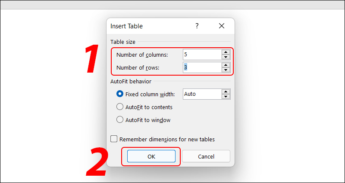Click the Number of columns label
Image resolution: width=345 pixels, height=183 pixels.
point(142,55)
